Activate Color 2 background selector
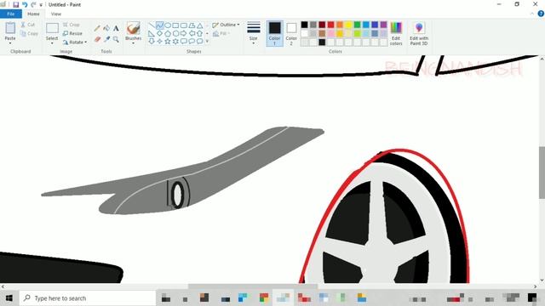Screen dimensions: 545x306 [x=291, y=33]
